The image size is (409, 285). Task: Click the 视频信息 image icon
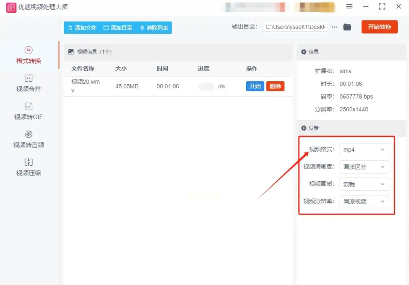pos(71,52)
